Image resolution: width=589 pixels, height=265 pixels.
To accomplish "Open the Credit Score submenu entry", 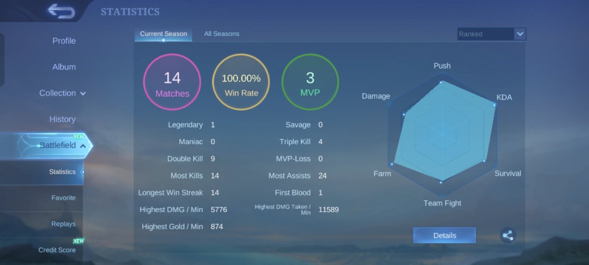I will 57,250.
